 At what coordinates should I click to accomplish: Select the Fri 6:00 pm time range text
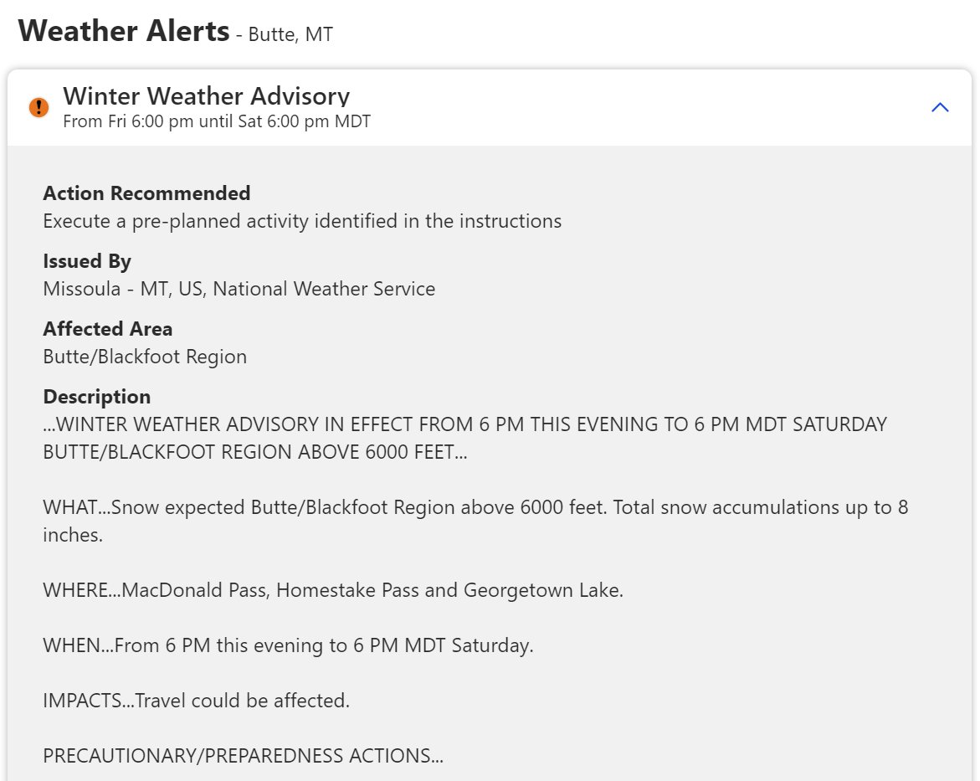coord(217,121)
